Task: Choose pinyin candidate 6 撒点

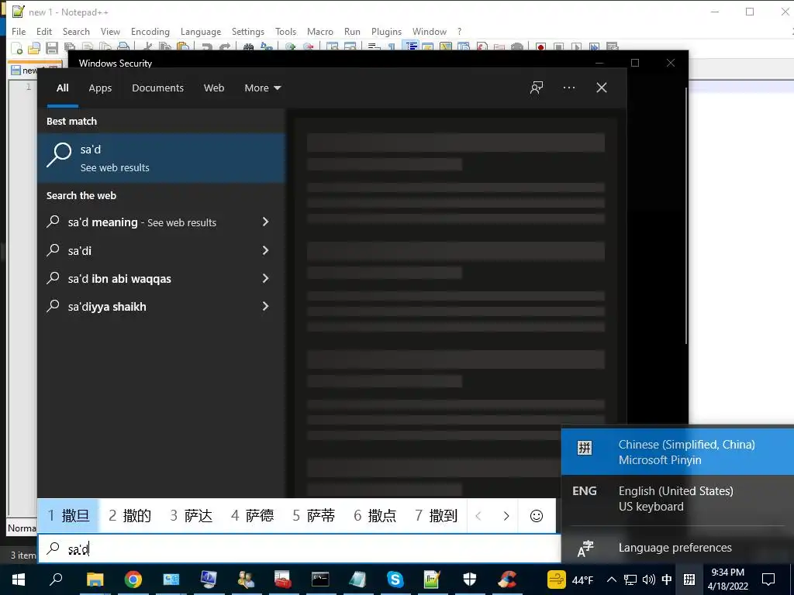Action: (375, 515)
